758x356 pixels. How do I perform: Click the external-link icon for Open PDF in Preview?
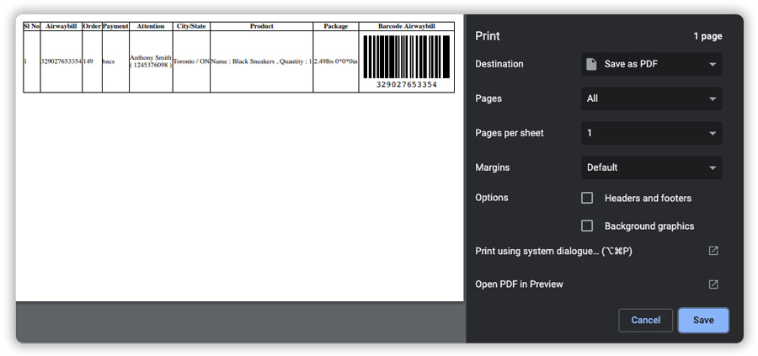[x=713, y=284]
